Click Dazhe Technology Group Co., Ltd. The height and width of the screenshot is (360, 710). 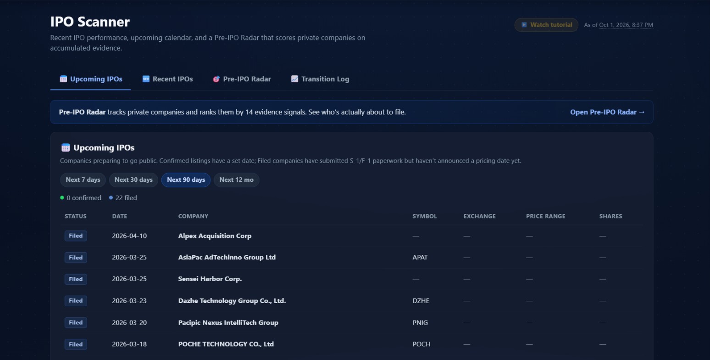coord(232,301)
